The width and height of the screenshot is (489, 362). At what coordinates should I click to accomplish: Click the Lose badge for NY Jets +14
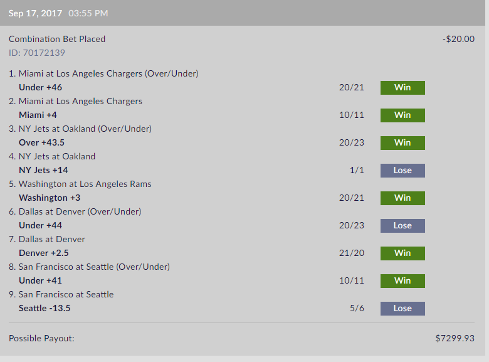[402, 171]
